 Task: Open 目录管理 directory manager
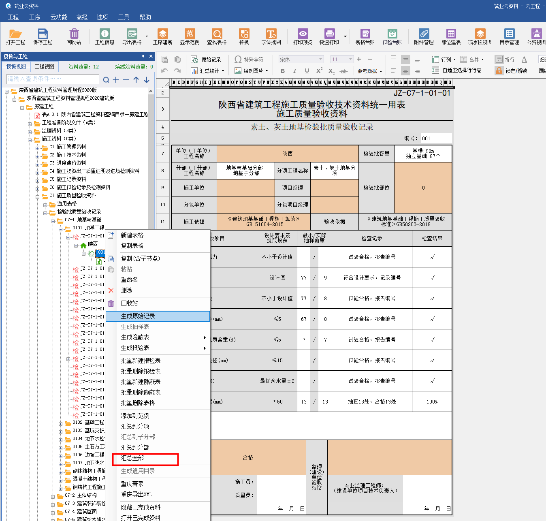(x=509, y=36)
